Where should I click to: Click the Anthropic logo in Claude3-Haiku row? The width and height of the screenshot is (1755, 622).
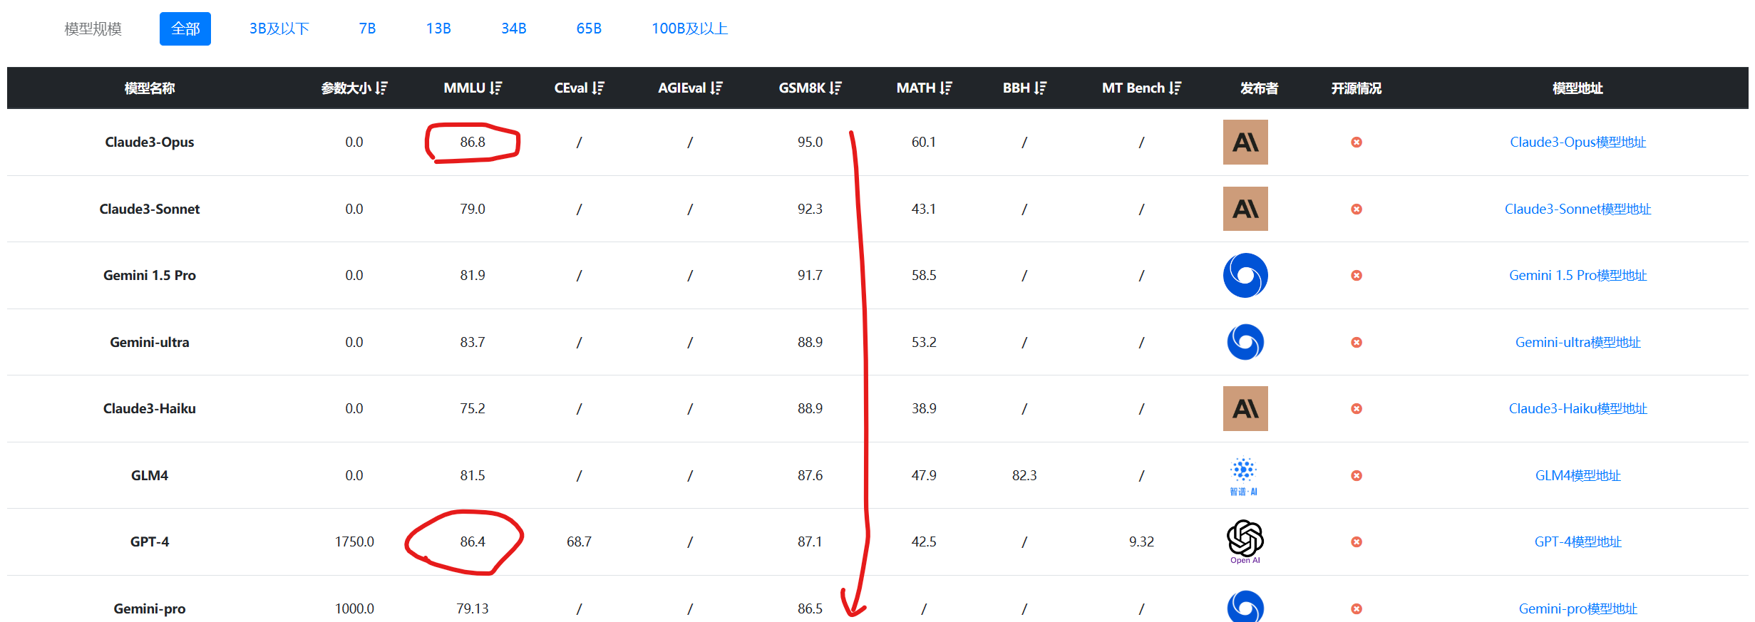click(x=1245, y=408)
